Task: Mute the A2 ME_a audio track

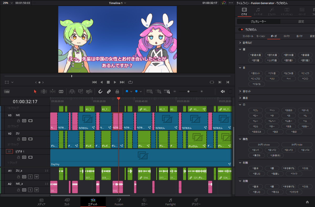Action: coord(36,190)
